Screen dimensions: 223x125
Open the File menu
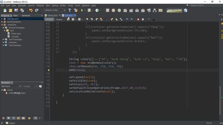click(2, 6)
